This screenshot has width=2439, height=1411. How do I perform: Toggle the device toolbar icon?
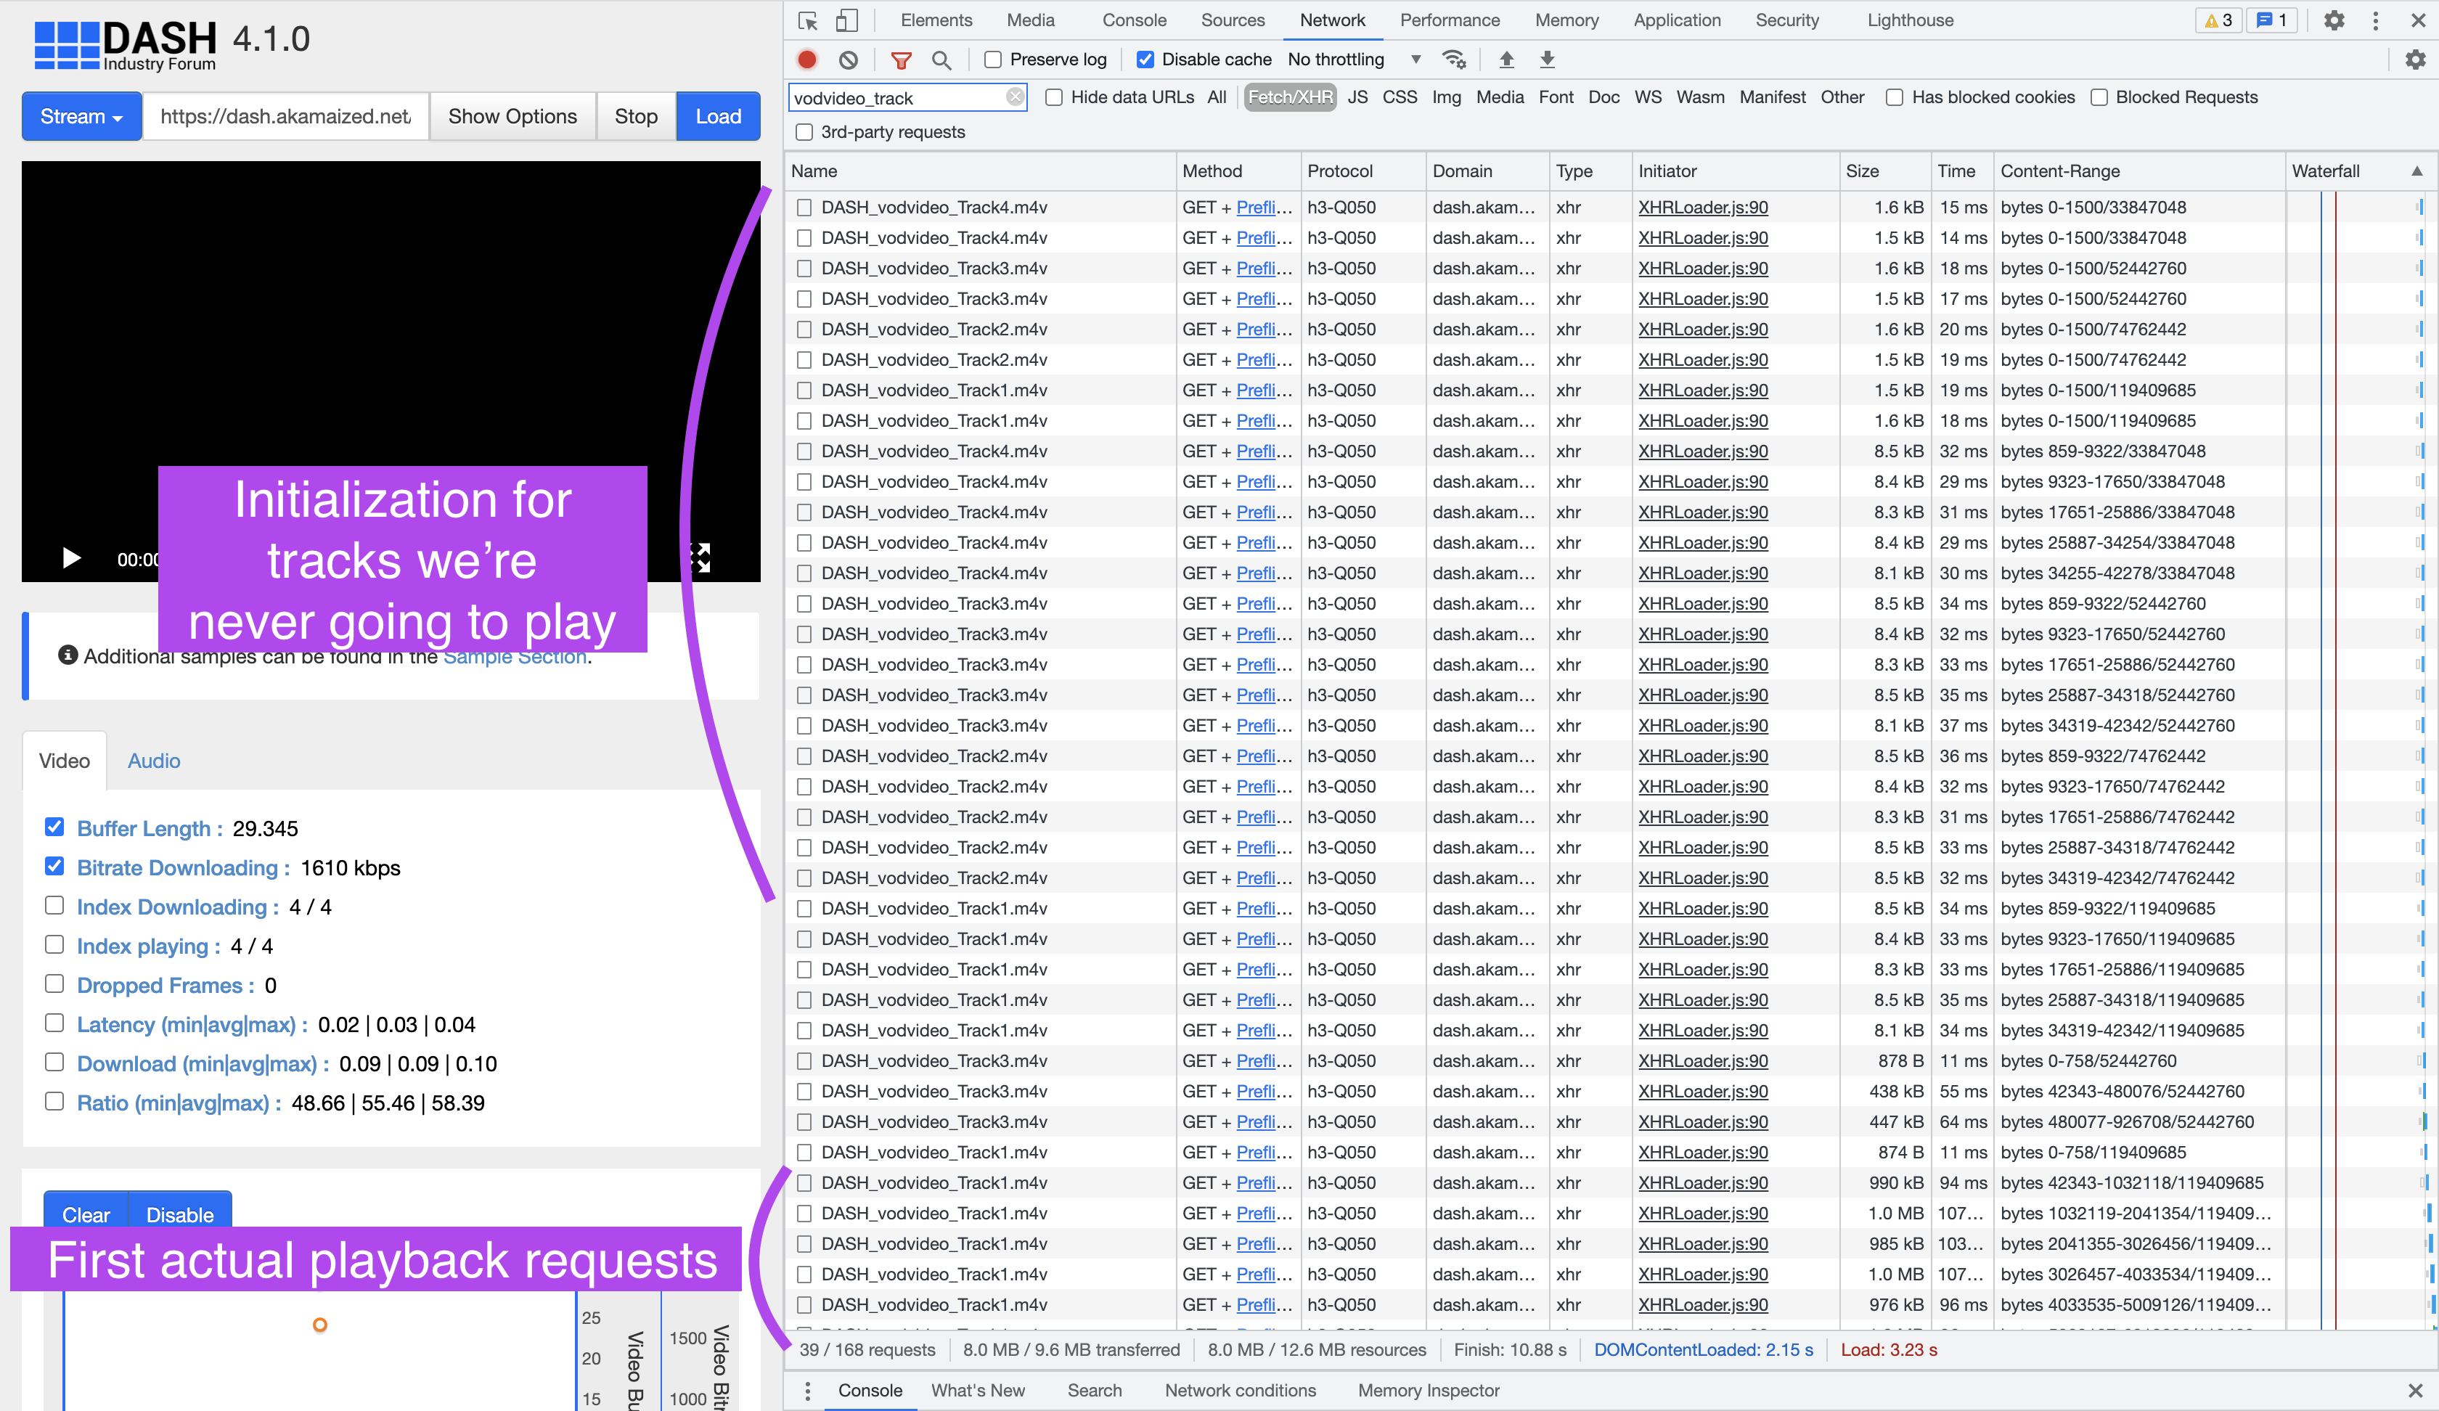847,20
